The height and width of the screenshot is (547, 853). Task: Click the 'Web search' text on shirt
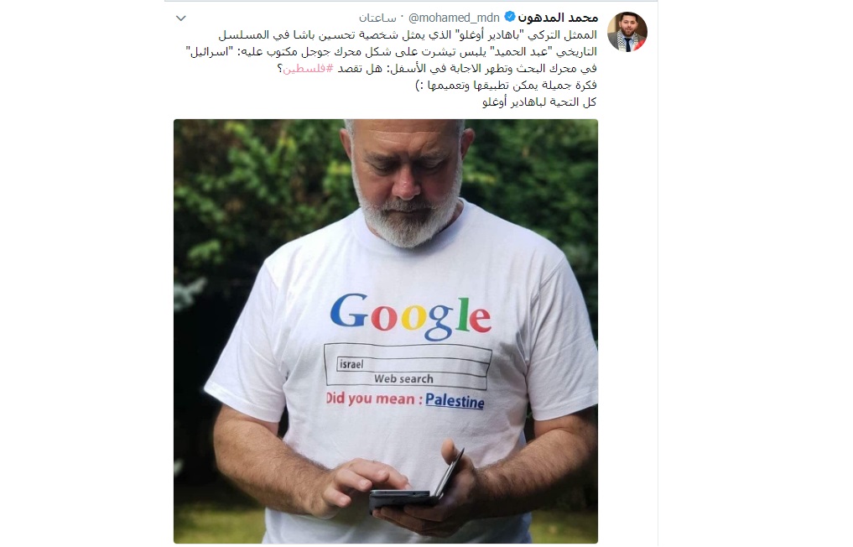point(403,379)
